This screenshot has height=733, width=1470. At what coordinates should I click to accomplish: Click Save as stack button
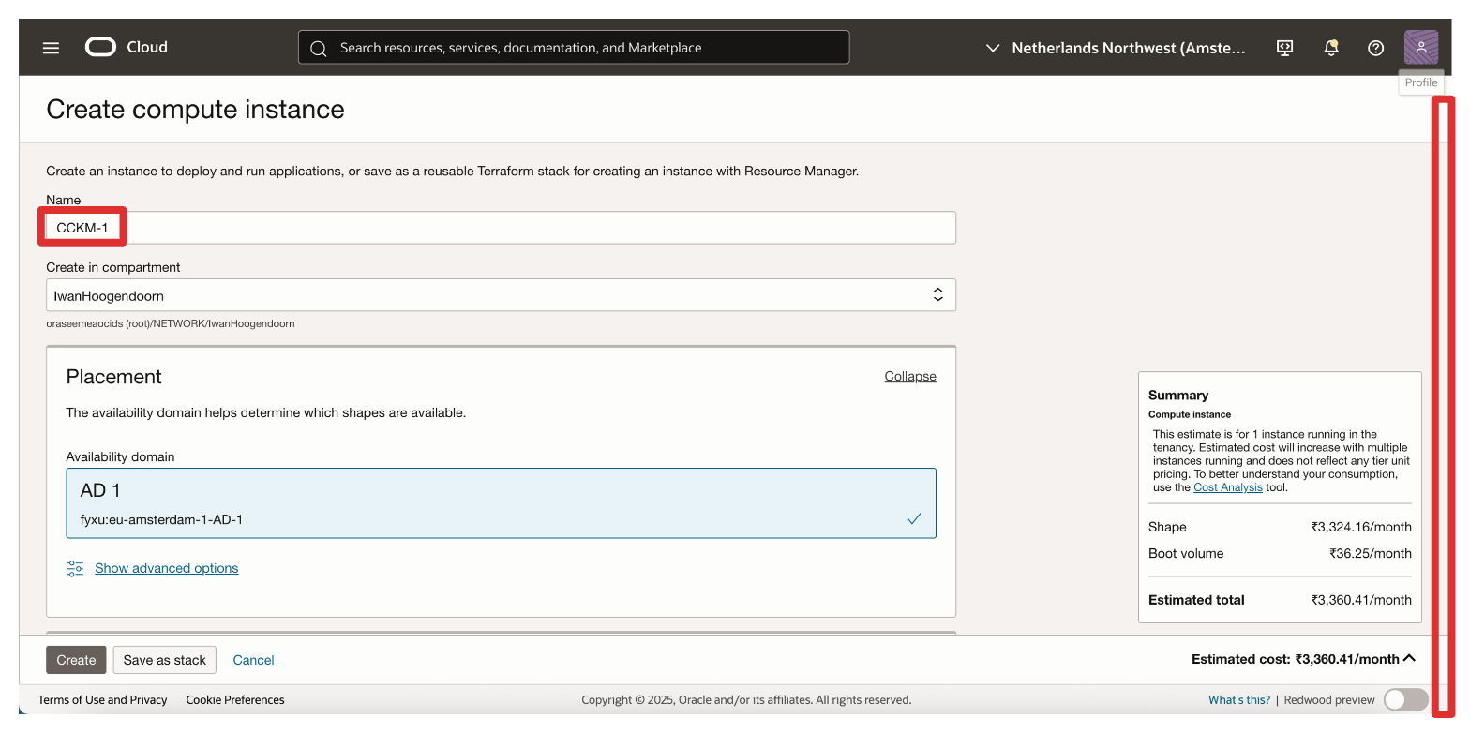click(164, 660)
